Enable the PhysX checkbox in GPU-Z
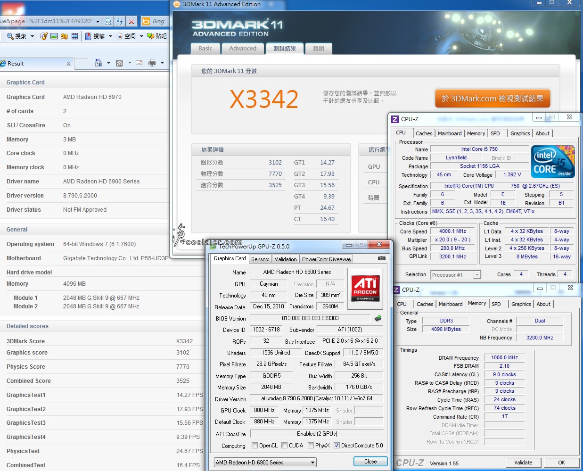This screenshot has height=471, width=583. tap(311, 446)
